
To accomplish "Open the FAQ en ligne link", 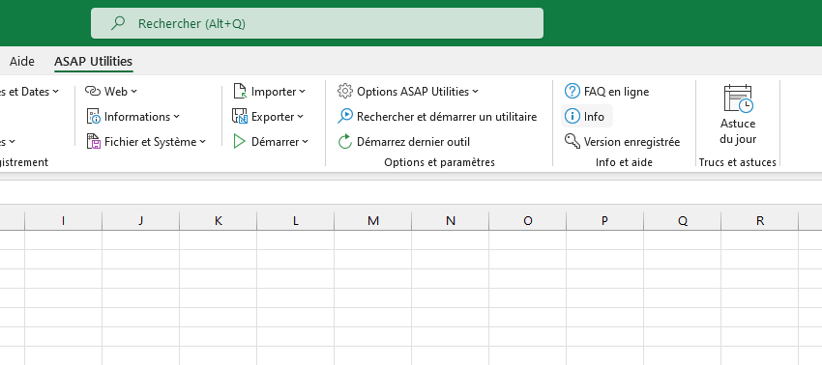I will 606,92.
